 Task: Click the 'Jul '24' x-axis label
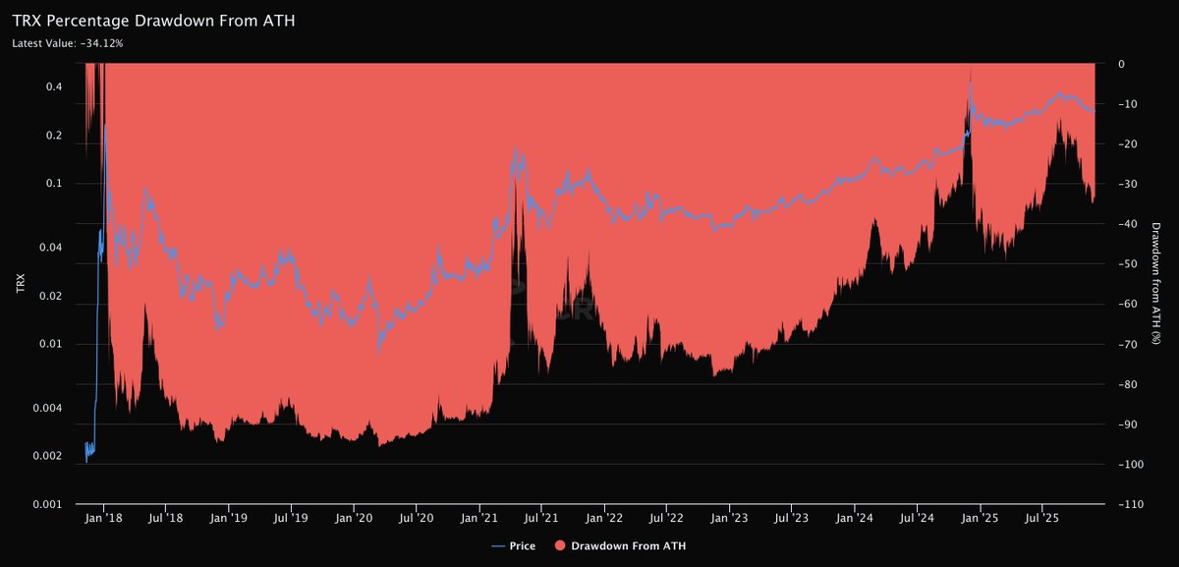tap(918, 516)
